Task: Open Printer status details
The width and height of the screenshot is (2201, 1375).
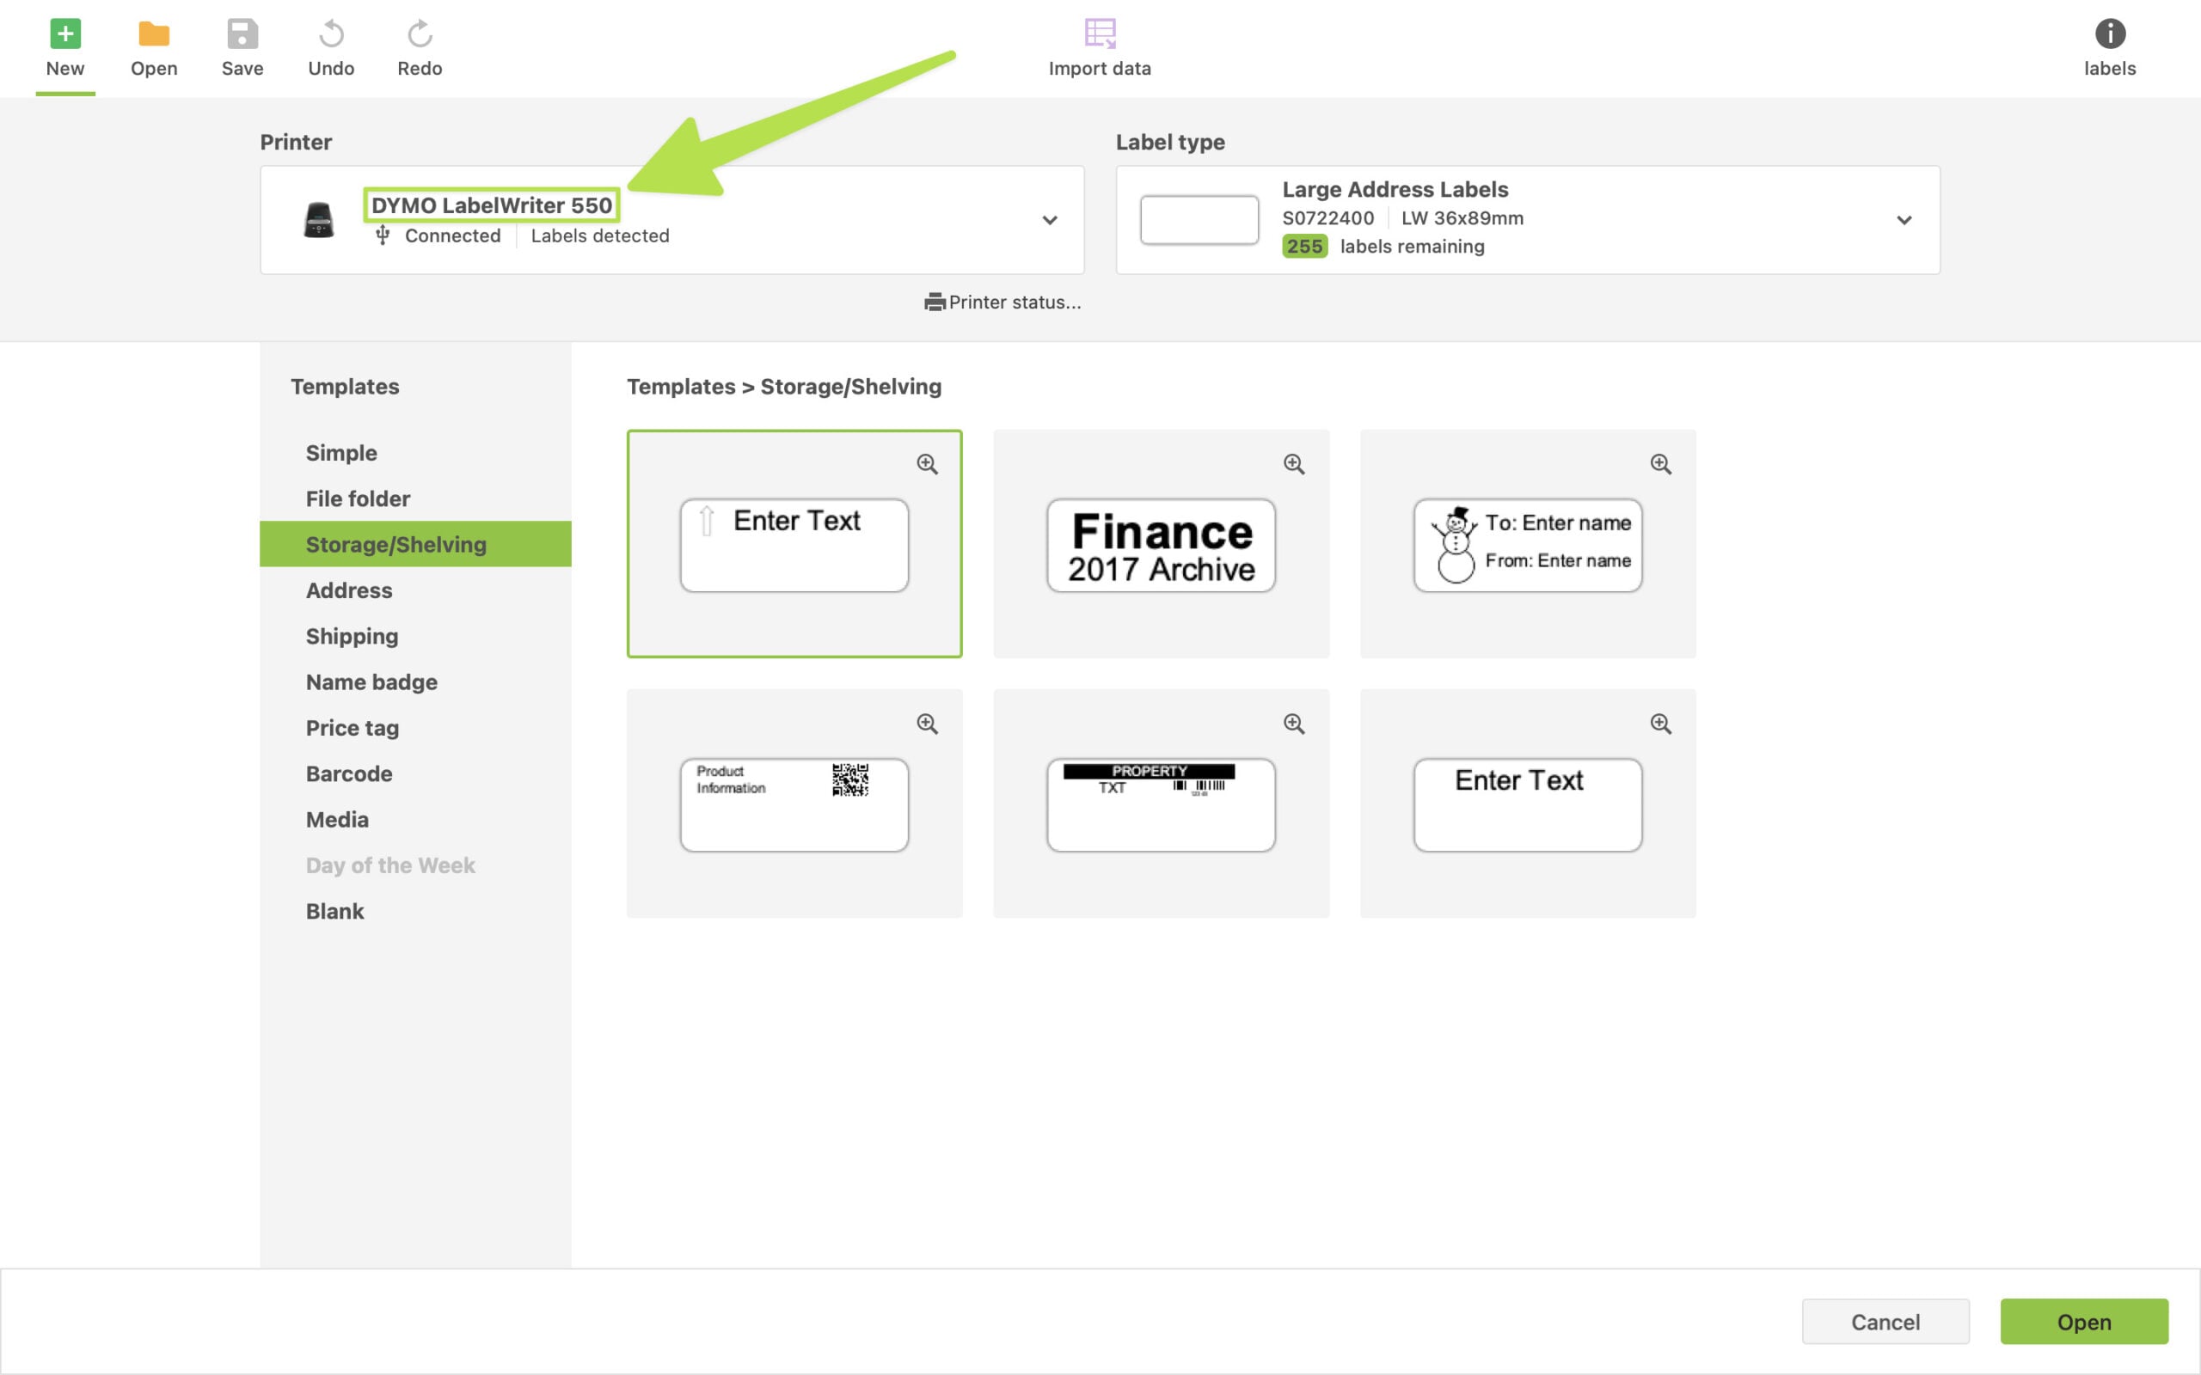Action: [x=1004, y=302]
